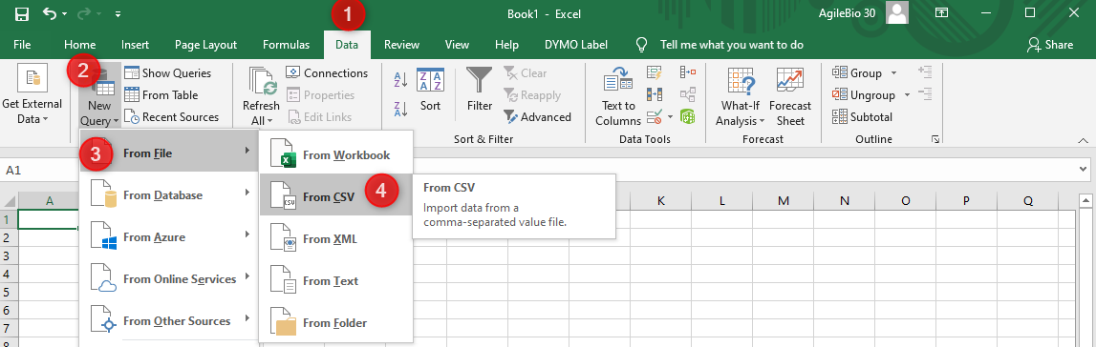Choose From Folder
This screenshot has height=347, width=1096.
coord(336,322)
